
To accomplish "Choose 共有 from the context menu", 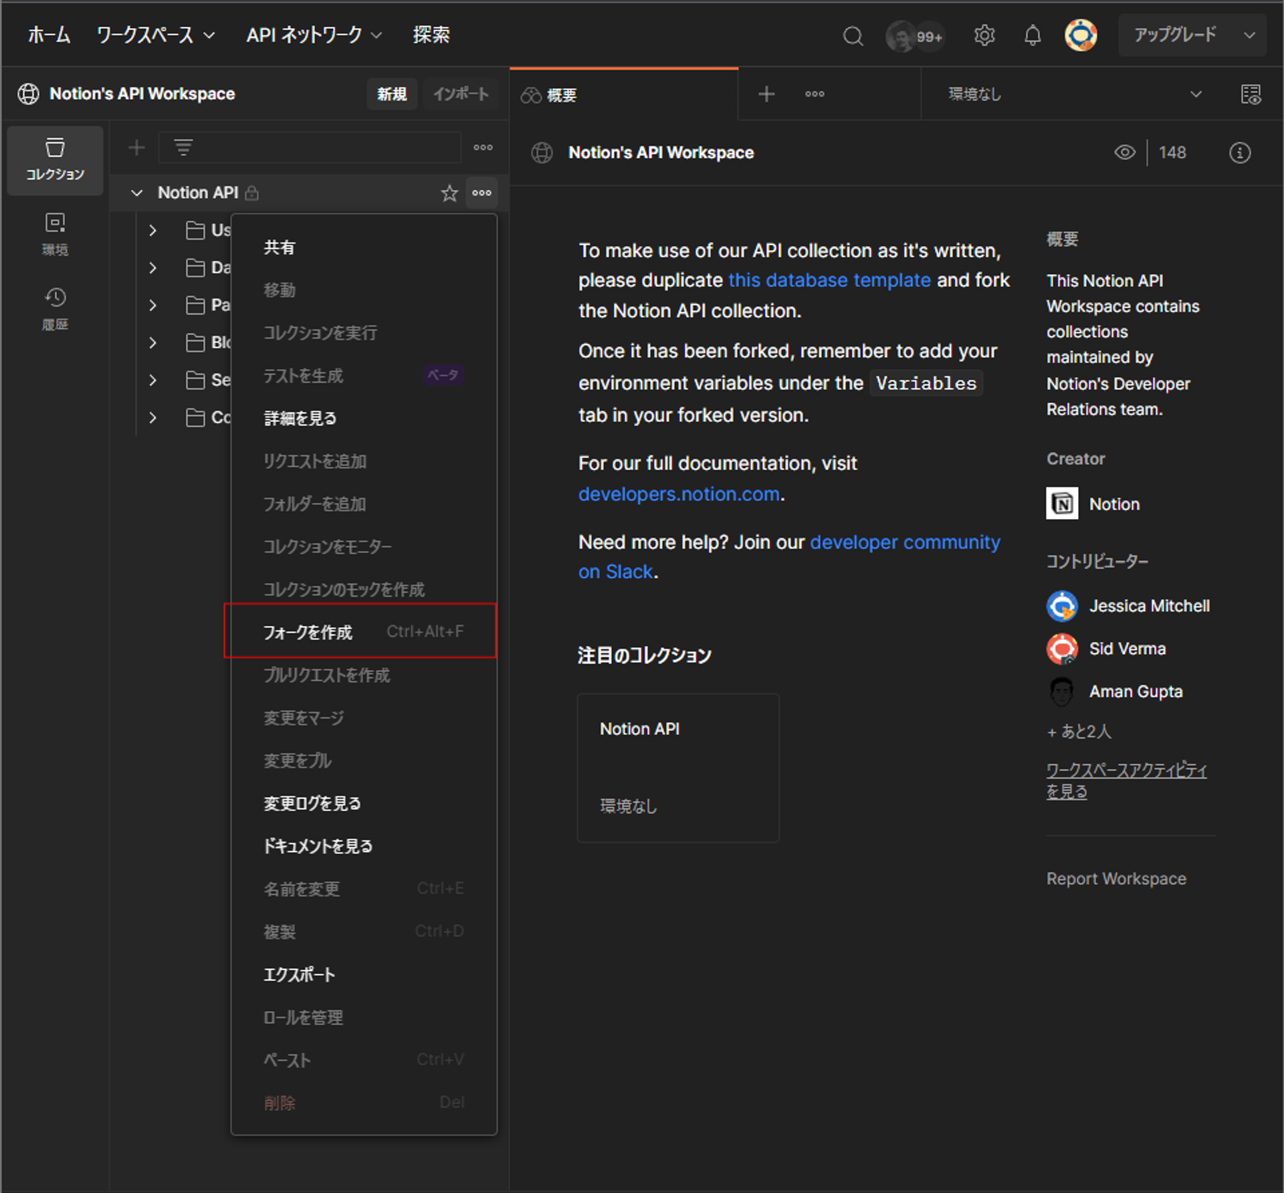I will coord(281,247).
